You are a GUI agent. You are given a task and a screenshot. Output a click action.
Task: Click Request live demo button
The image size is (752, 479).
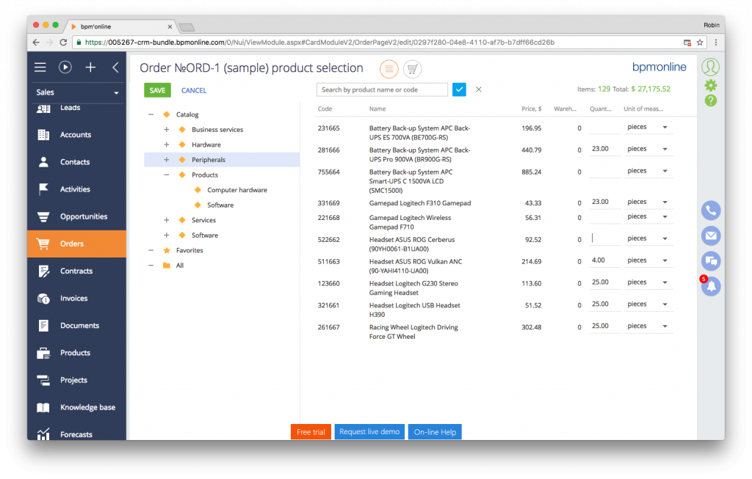tap(369, 431)
